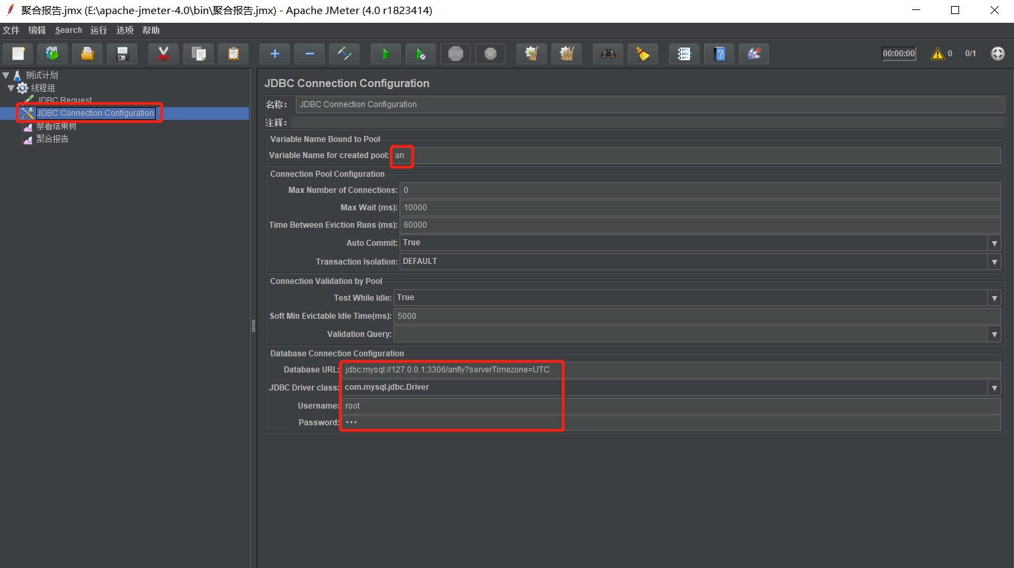Open the 运行 menu
Viewport: 1014px width, 568px height.
tap(98, 30)
